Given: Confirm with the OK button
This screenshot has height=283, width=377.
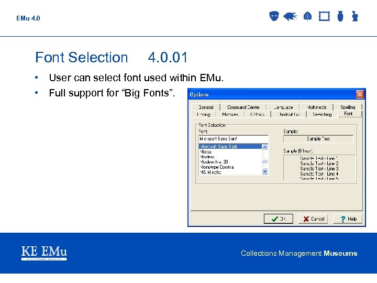Looking at the screenshot, I should [x=279, y=219].
